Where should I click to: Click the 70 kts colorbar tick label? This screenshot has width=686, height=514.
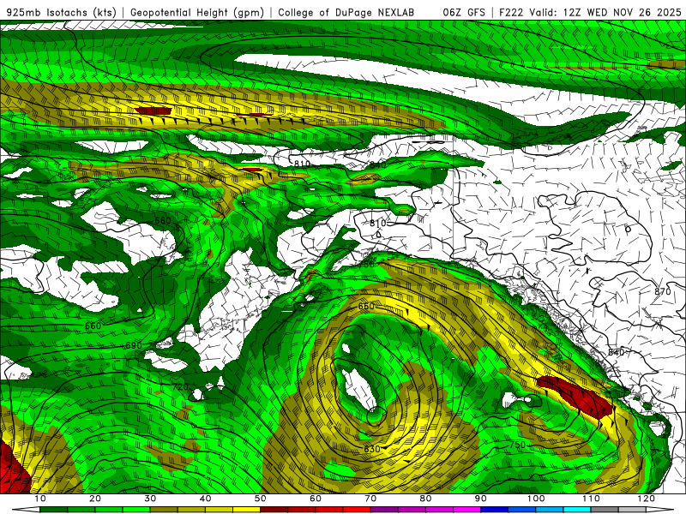click(x=370, y=499)
